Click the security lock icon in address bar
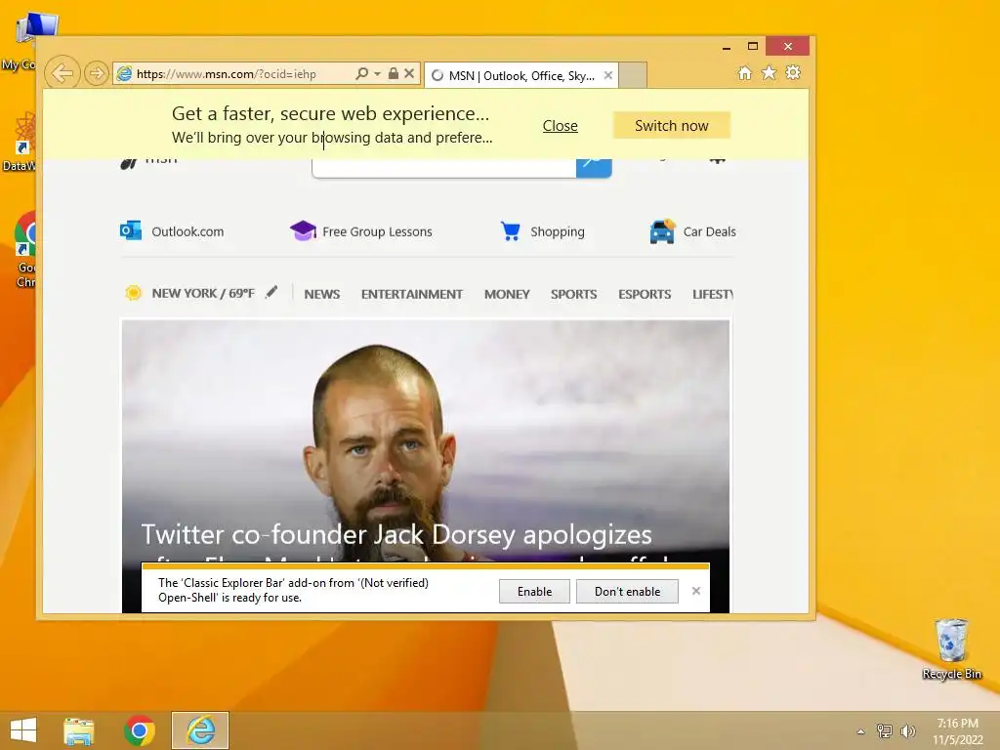 tap(394, 73)
